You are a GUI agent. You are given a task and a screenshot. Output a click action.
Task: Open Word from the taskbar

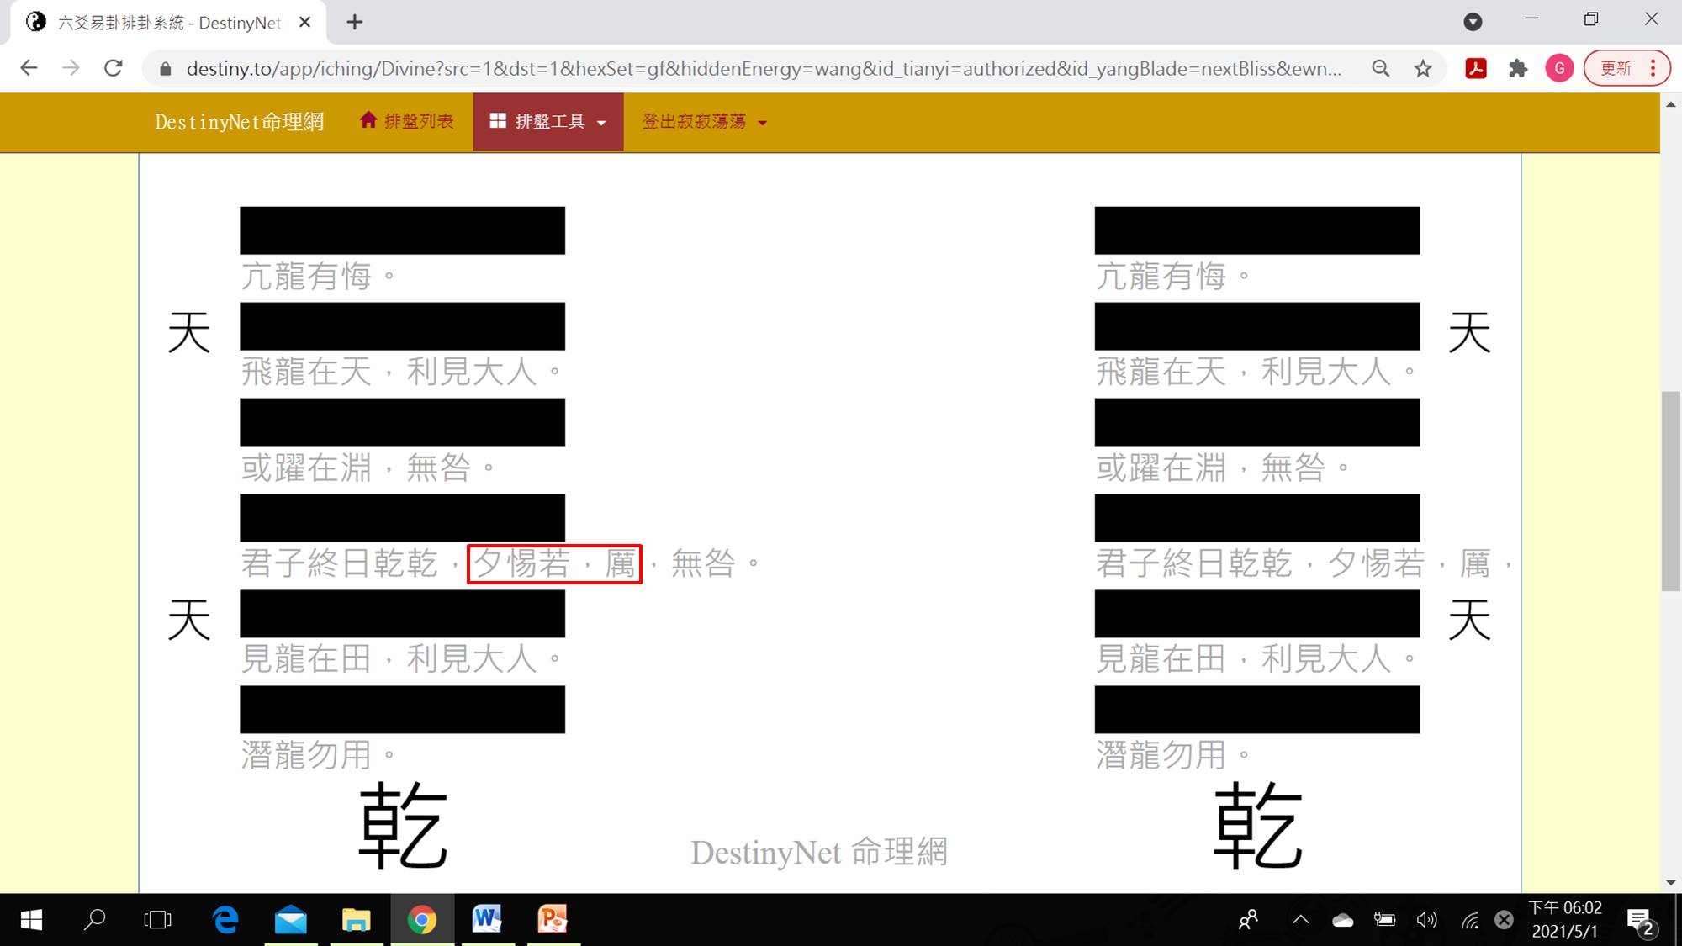point(487,919)
